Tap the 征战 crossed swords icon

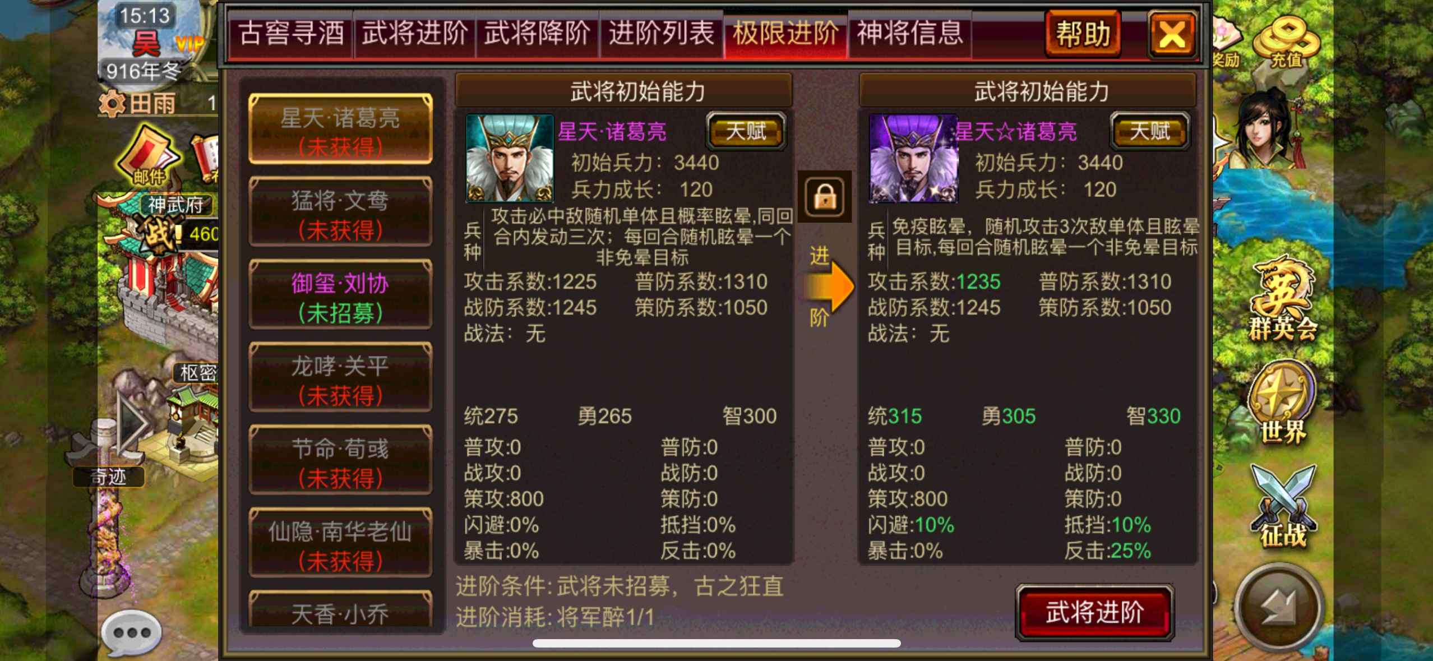pos(1283,506)
